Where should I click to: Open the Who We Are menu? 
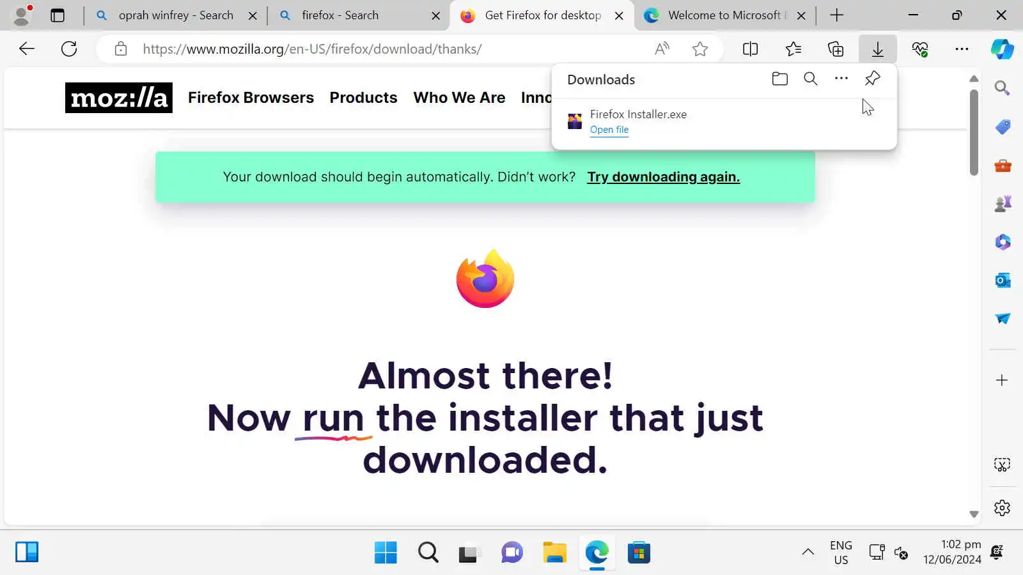point(459,98)
